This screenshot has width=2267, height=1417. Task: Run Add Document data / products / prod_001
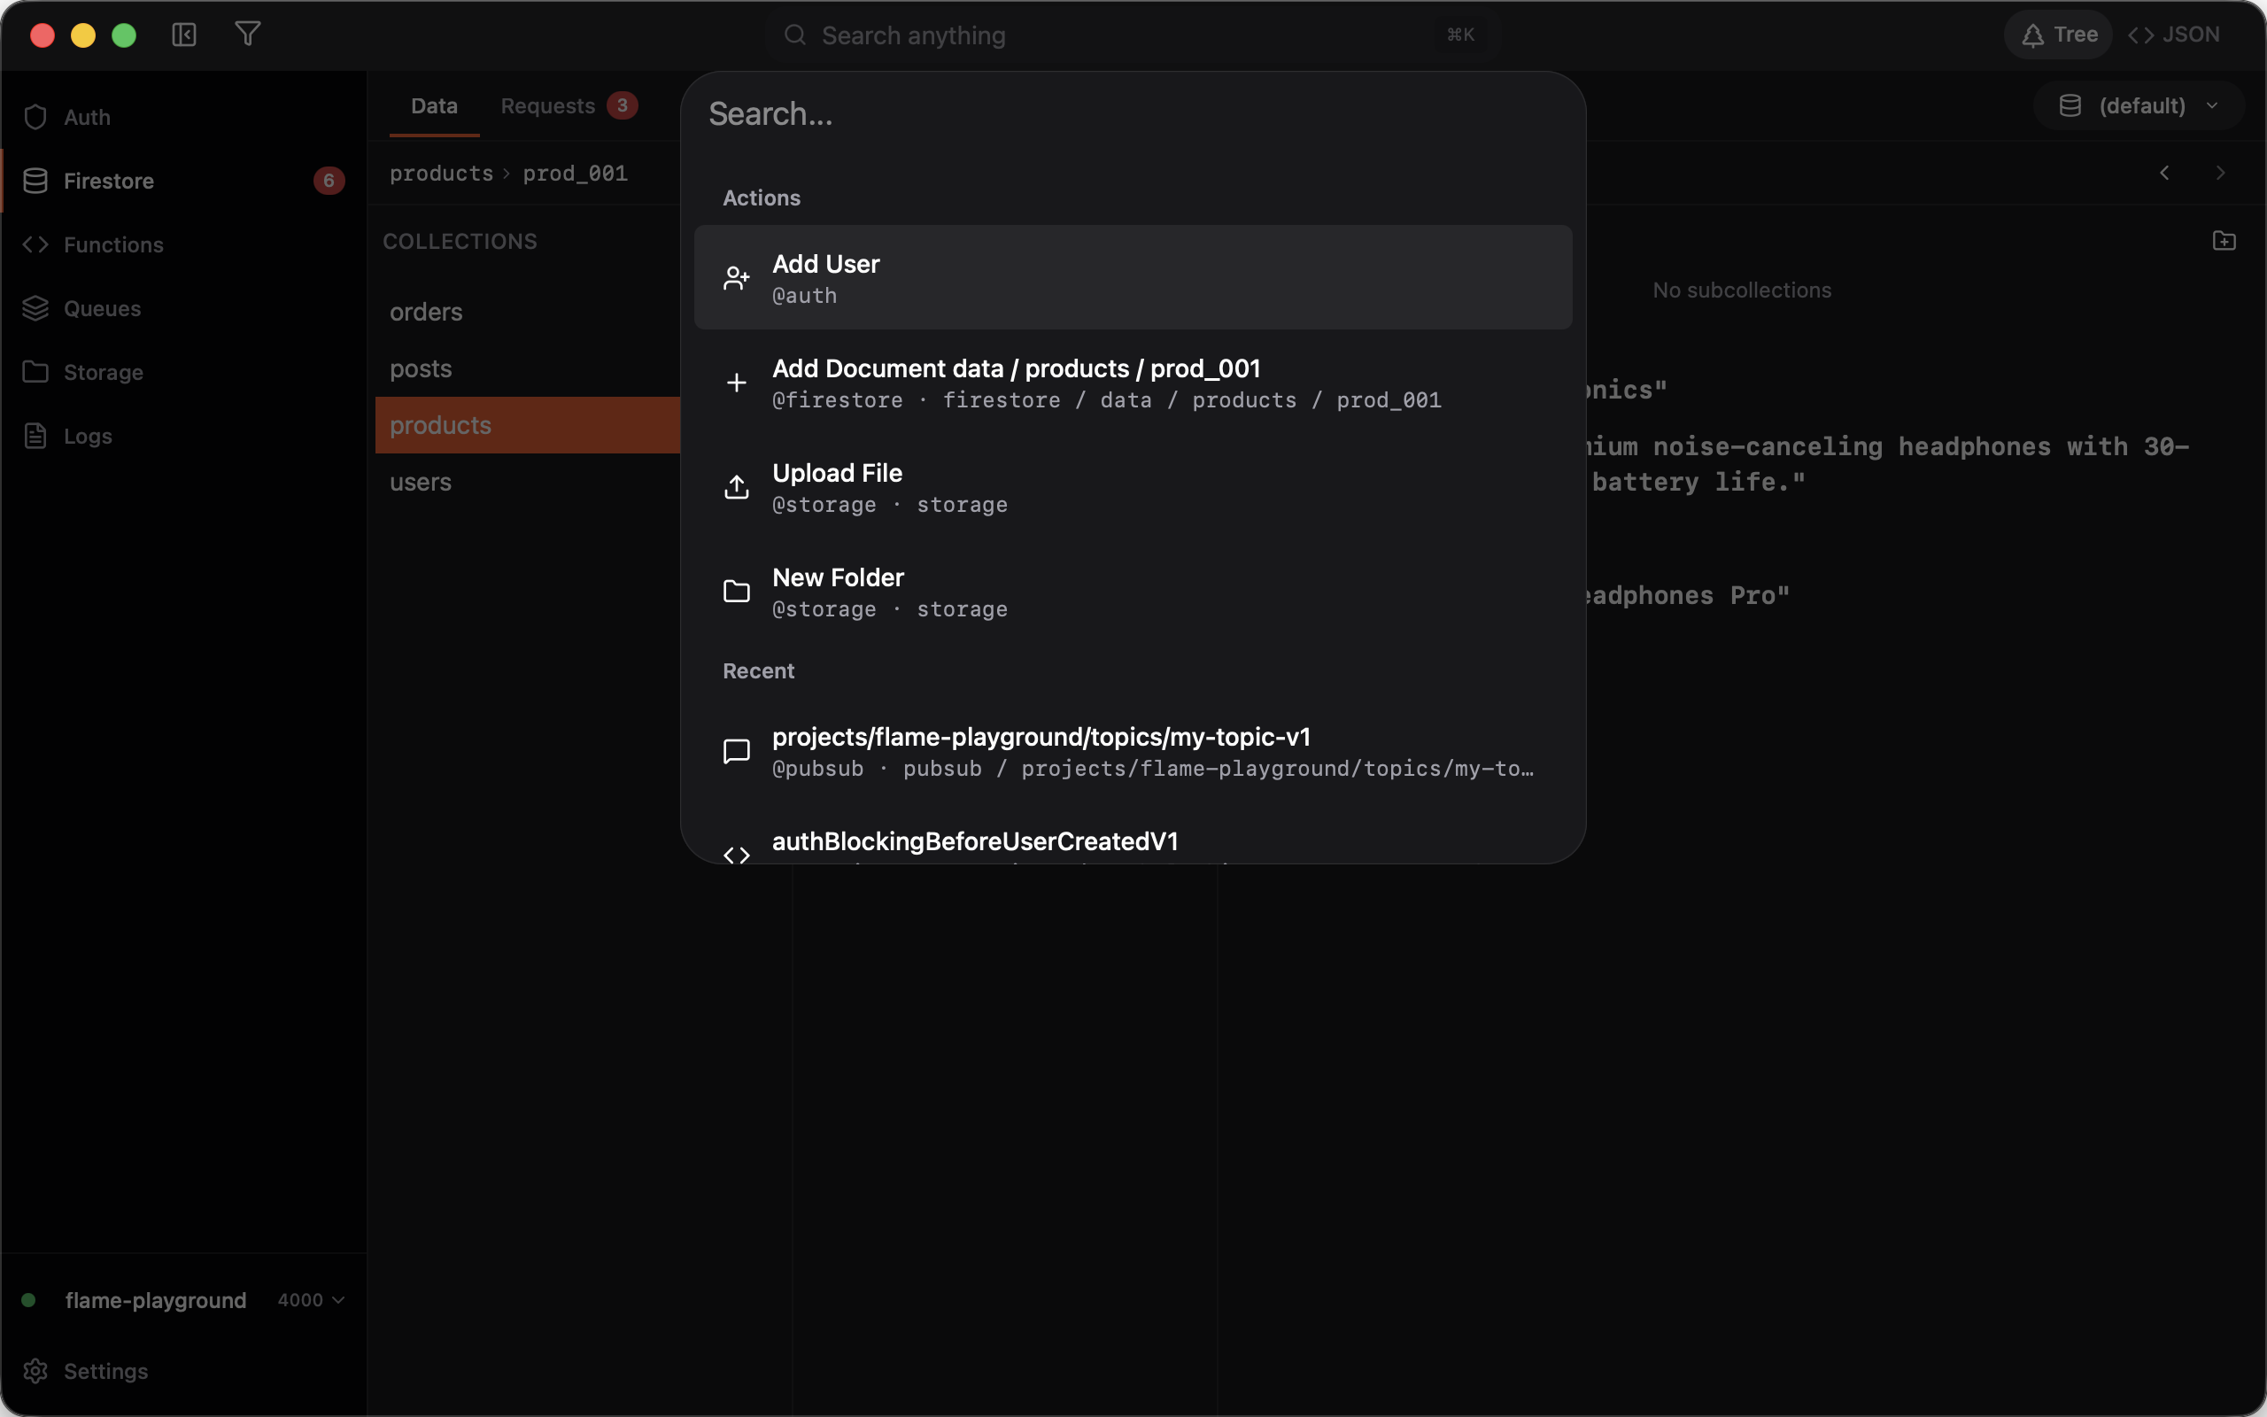(1133, 383)
